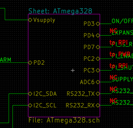Select the red 'to PWR' annotation text
Image resolution: width=133 pixels, height=128 pixels.
(x=120, y=54)
